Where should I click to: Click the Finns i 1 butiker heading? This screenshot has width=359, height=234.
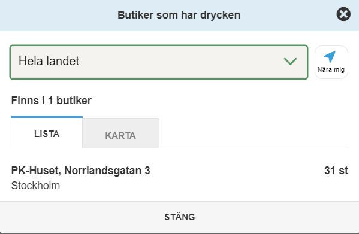tap(52, 101)
